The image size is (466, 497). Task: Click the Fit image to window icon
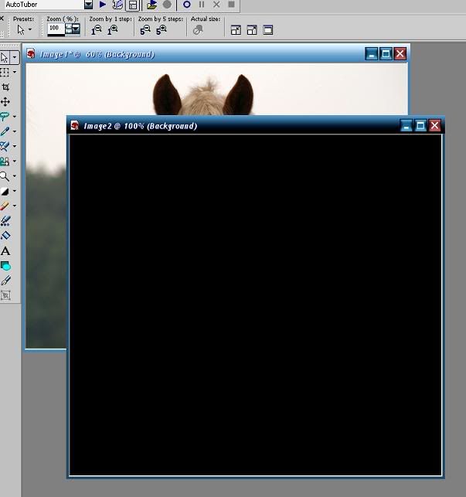tap(252, 30)
